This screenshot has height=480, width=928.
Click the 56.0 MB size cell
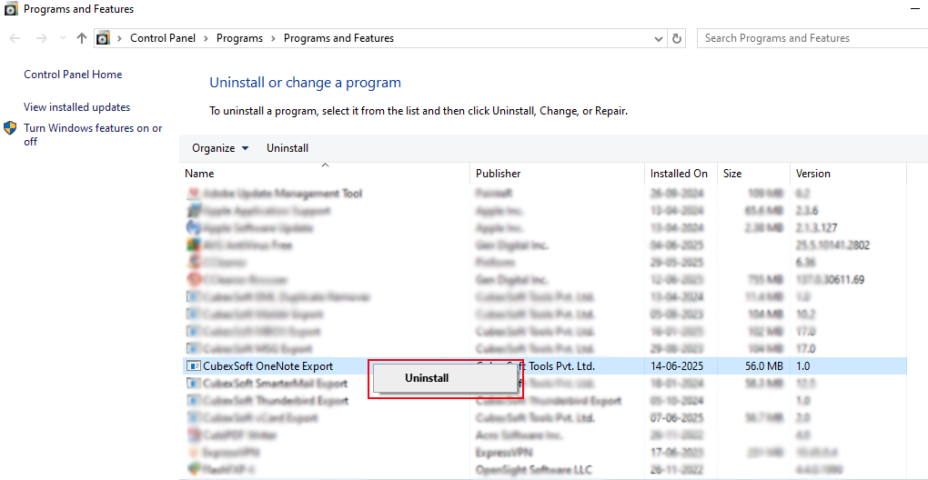click(x=764, y=366)
